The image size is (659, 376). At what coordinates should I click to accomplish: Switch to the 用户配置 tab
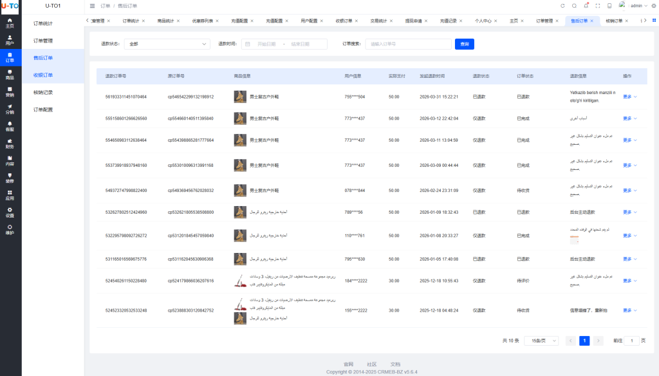309,21
